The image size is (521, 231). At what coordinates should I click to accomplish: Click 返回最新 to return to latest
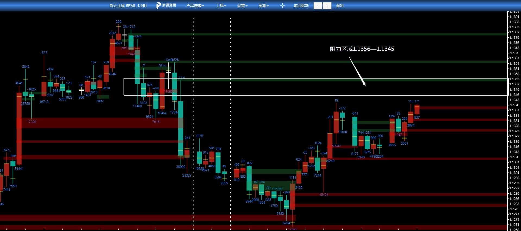301,6
